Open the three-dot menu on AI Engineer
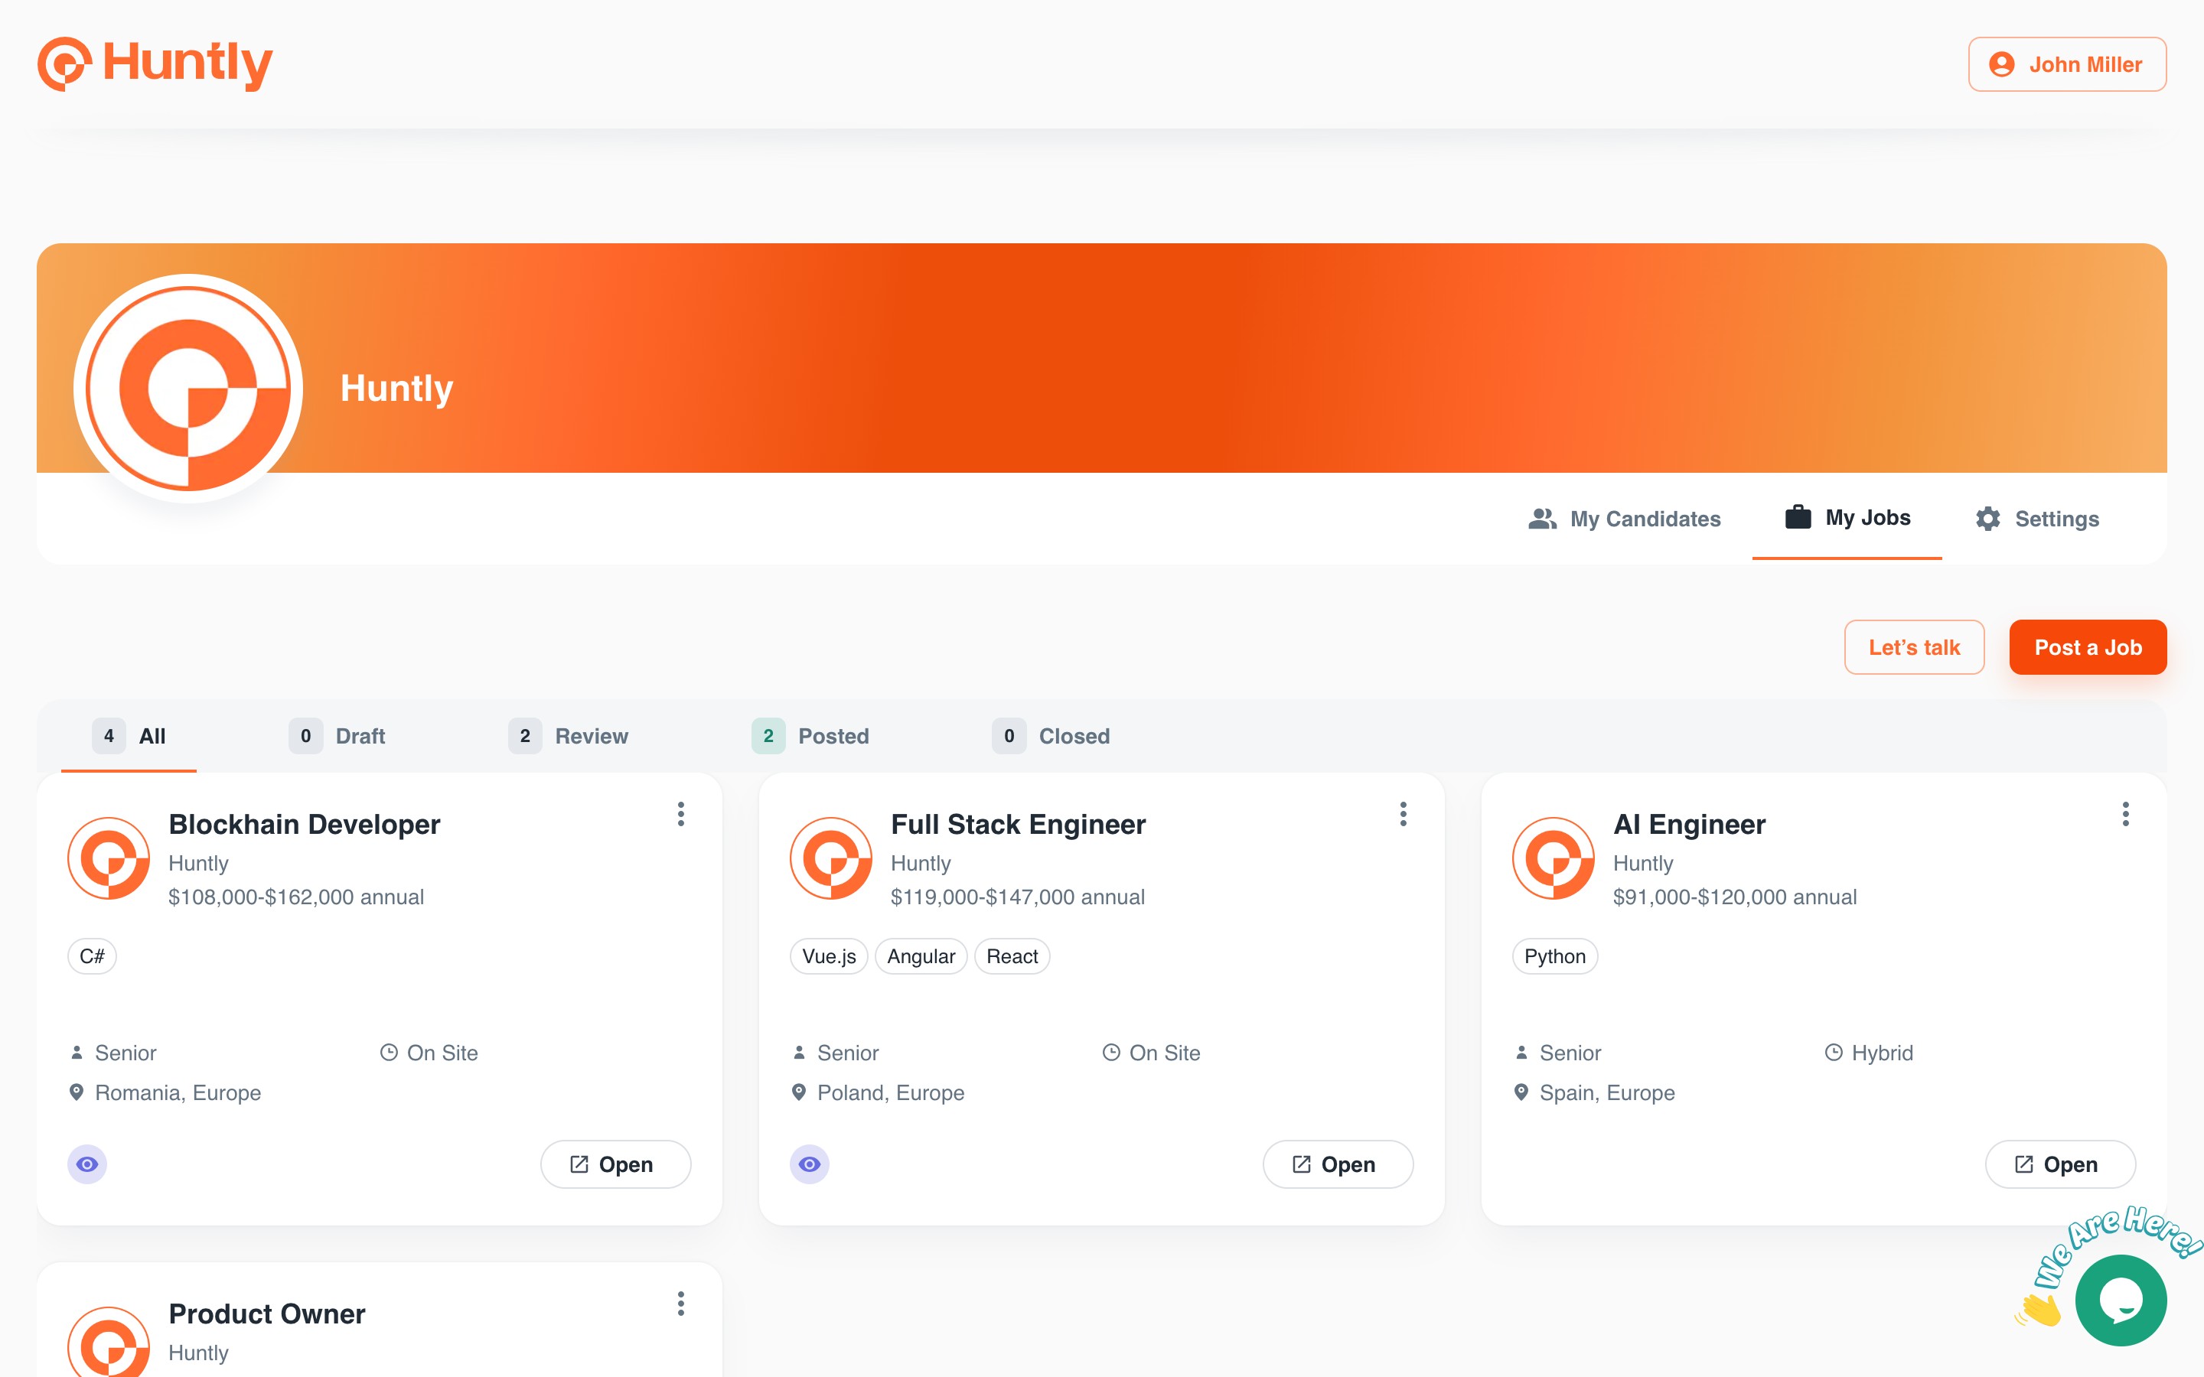Image resolution: width=2204 pixels, height=1377 pixels. [x=2124, y=813]
